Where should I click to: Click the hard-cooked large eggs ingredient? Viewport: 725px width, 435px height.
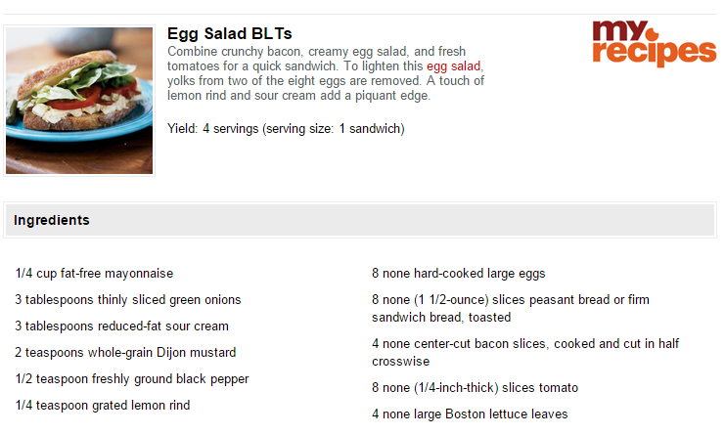pyautogui.click(x=459, y=274)
